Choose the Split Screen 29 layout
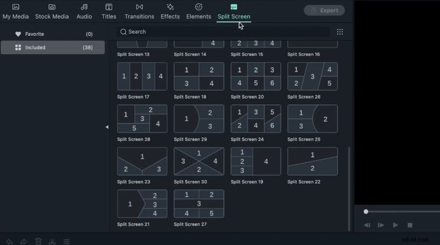Image resolution: width=440 pixels, height=245 pixels. 199,119
